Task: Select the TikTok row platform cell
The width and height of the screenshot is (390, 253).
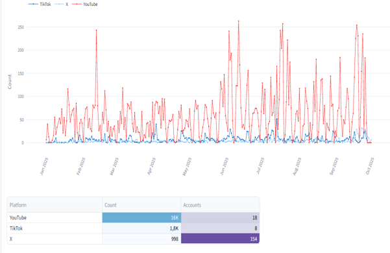Action: tap(55, 228)
